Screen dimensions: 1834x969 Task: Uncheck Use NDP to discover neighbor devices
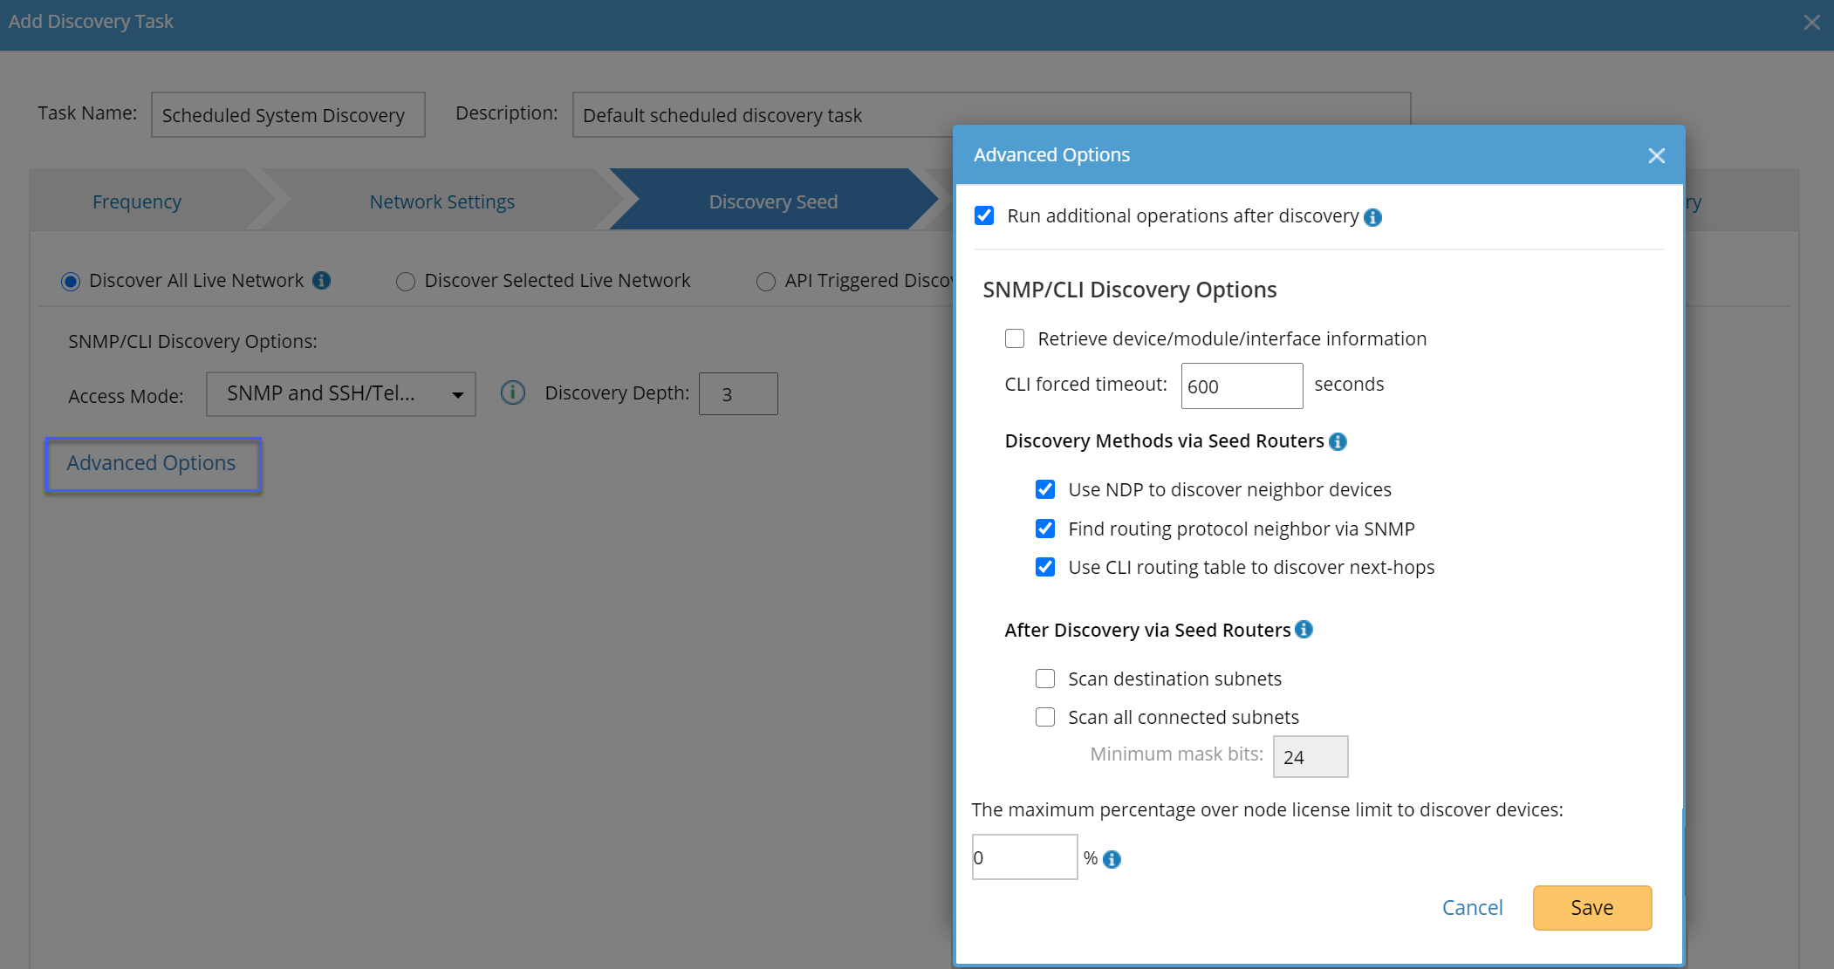point(1045,489)
